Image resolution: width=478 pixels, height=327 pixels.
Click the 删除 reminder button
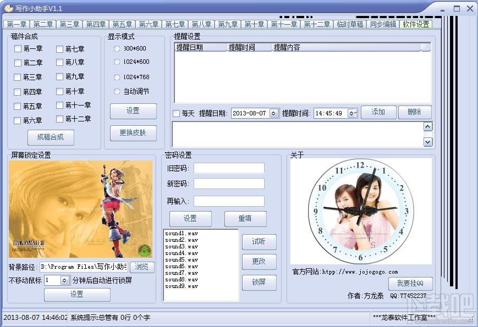coord(415,112)
